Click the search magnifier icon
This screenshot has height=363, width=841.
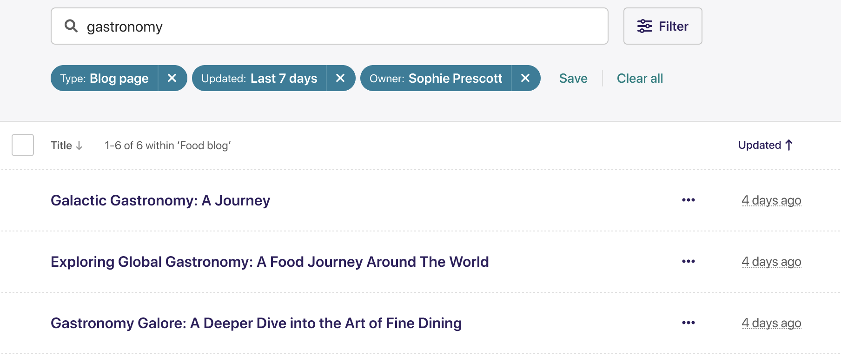pos(71,26)
